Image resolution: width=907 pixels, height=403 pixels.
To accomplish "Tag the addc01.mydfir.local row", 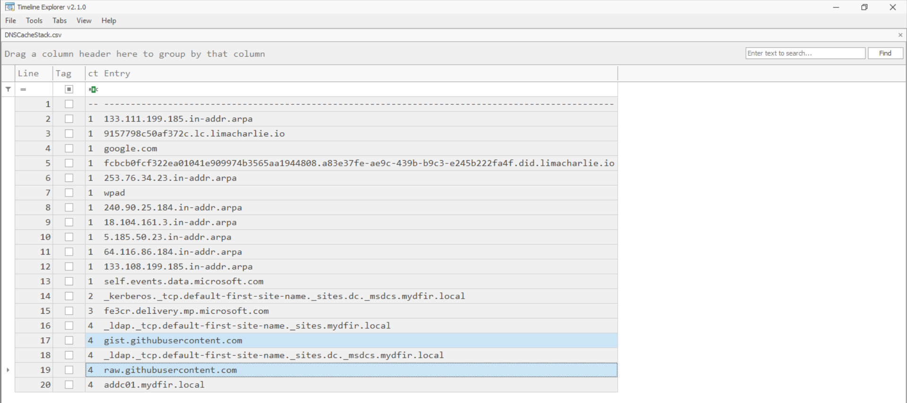I will pyautogui.click(x=69, y=385).
